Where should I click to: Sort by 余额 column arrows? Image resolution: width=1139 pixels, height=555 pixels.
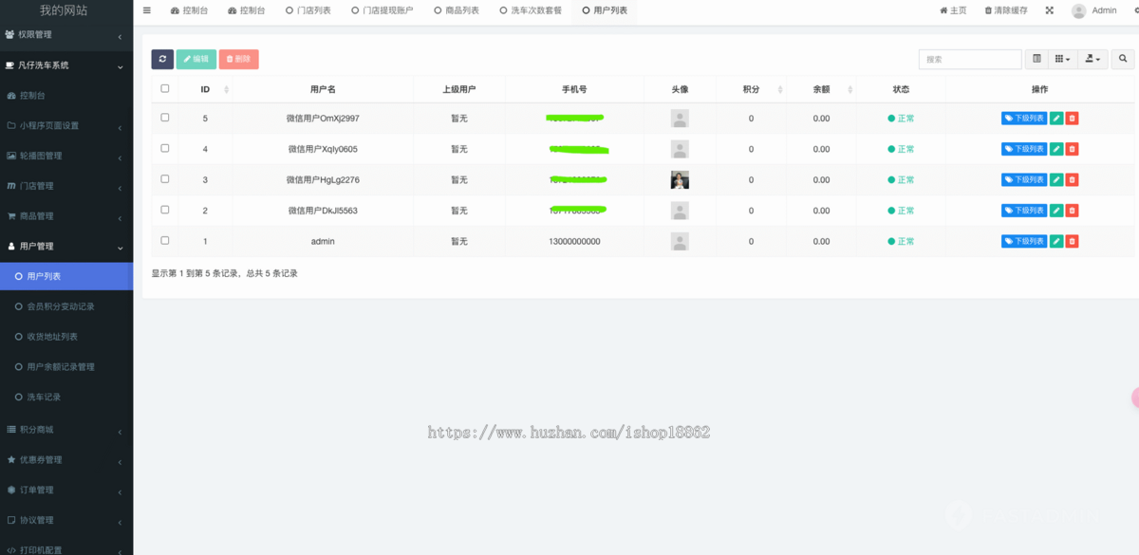850,89
